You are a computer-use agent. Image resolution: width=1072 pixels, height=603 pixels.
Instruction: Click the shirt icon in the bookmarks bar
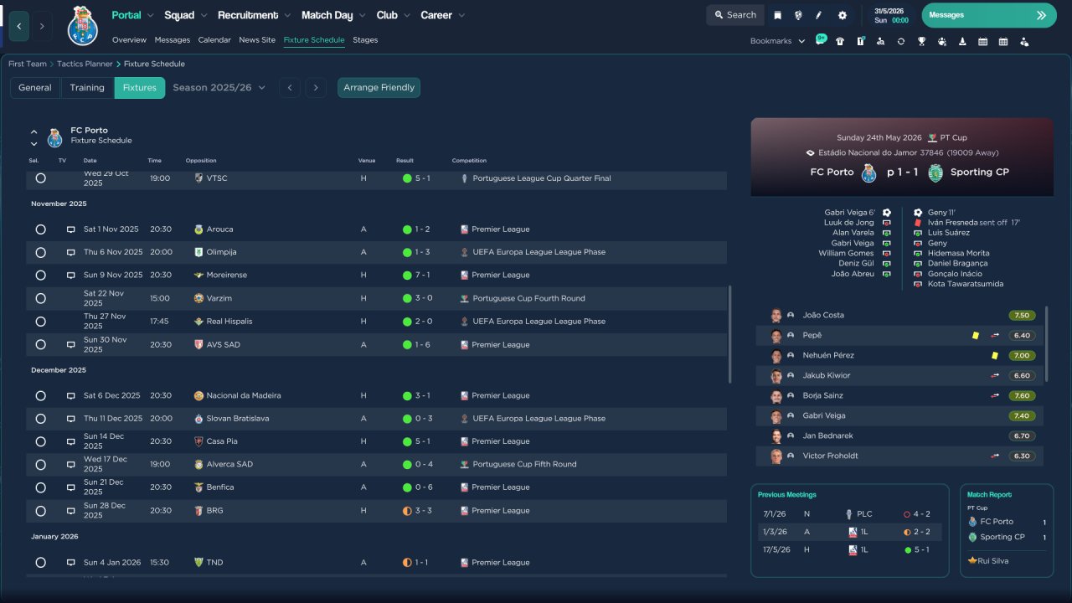pos(840,41)
